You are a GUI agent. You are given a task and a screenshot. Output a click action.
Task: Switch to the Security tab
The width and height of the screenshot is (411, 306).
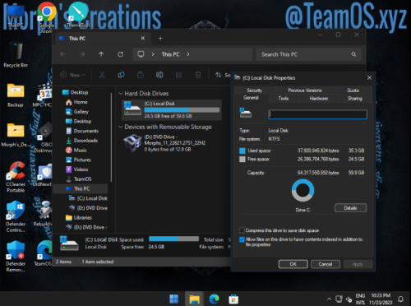(255, 90)
